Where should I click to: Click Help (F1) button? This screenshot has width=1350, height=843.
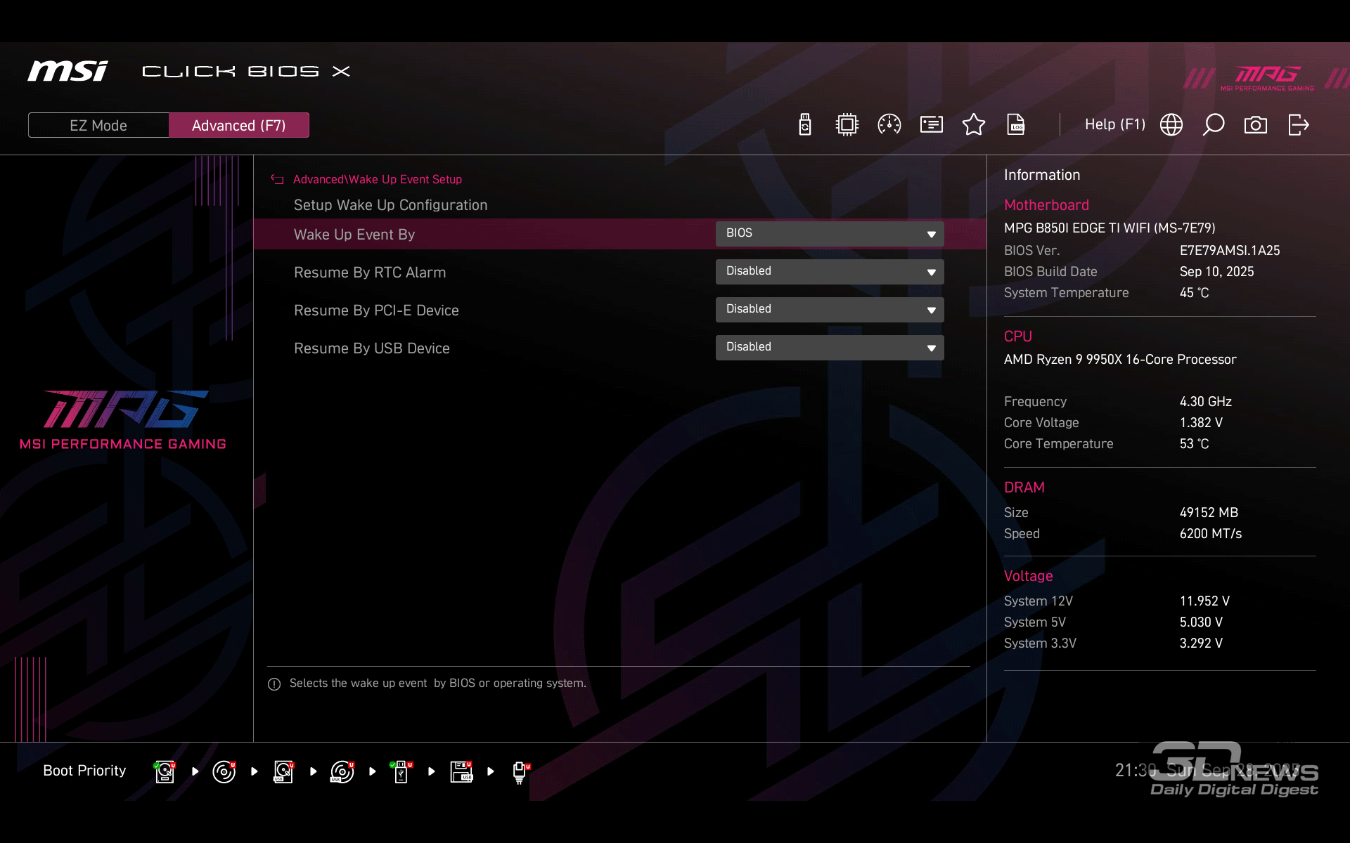point(1115,124)
